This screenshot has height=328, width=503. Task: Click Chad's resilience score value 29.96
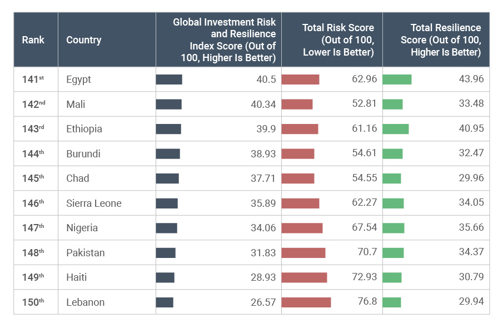tap(471, 178)
